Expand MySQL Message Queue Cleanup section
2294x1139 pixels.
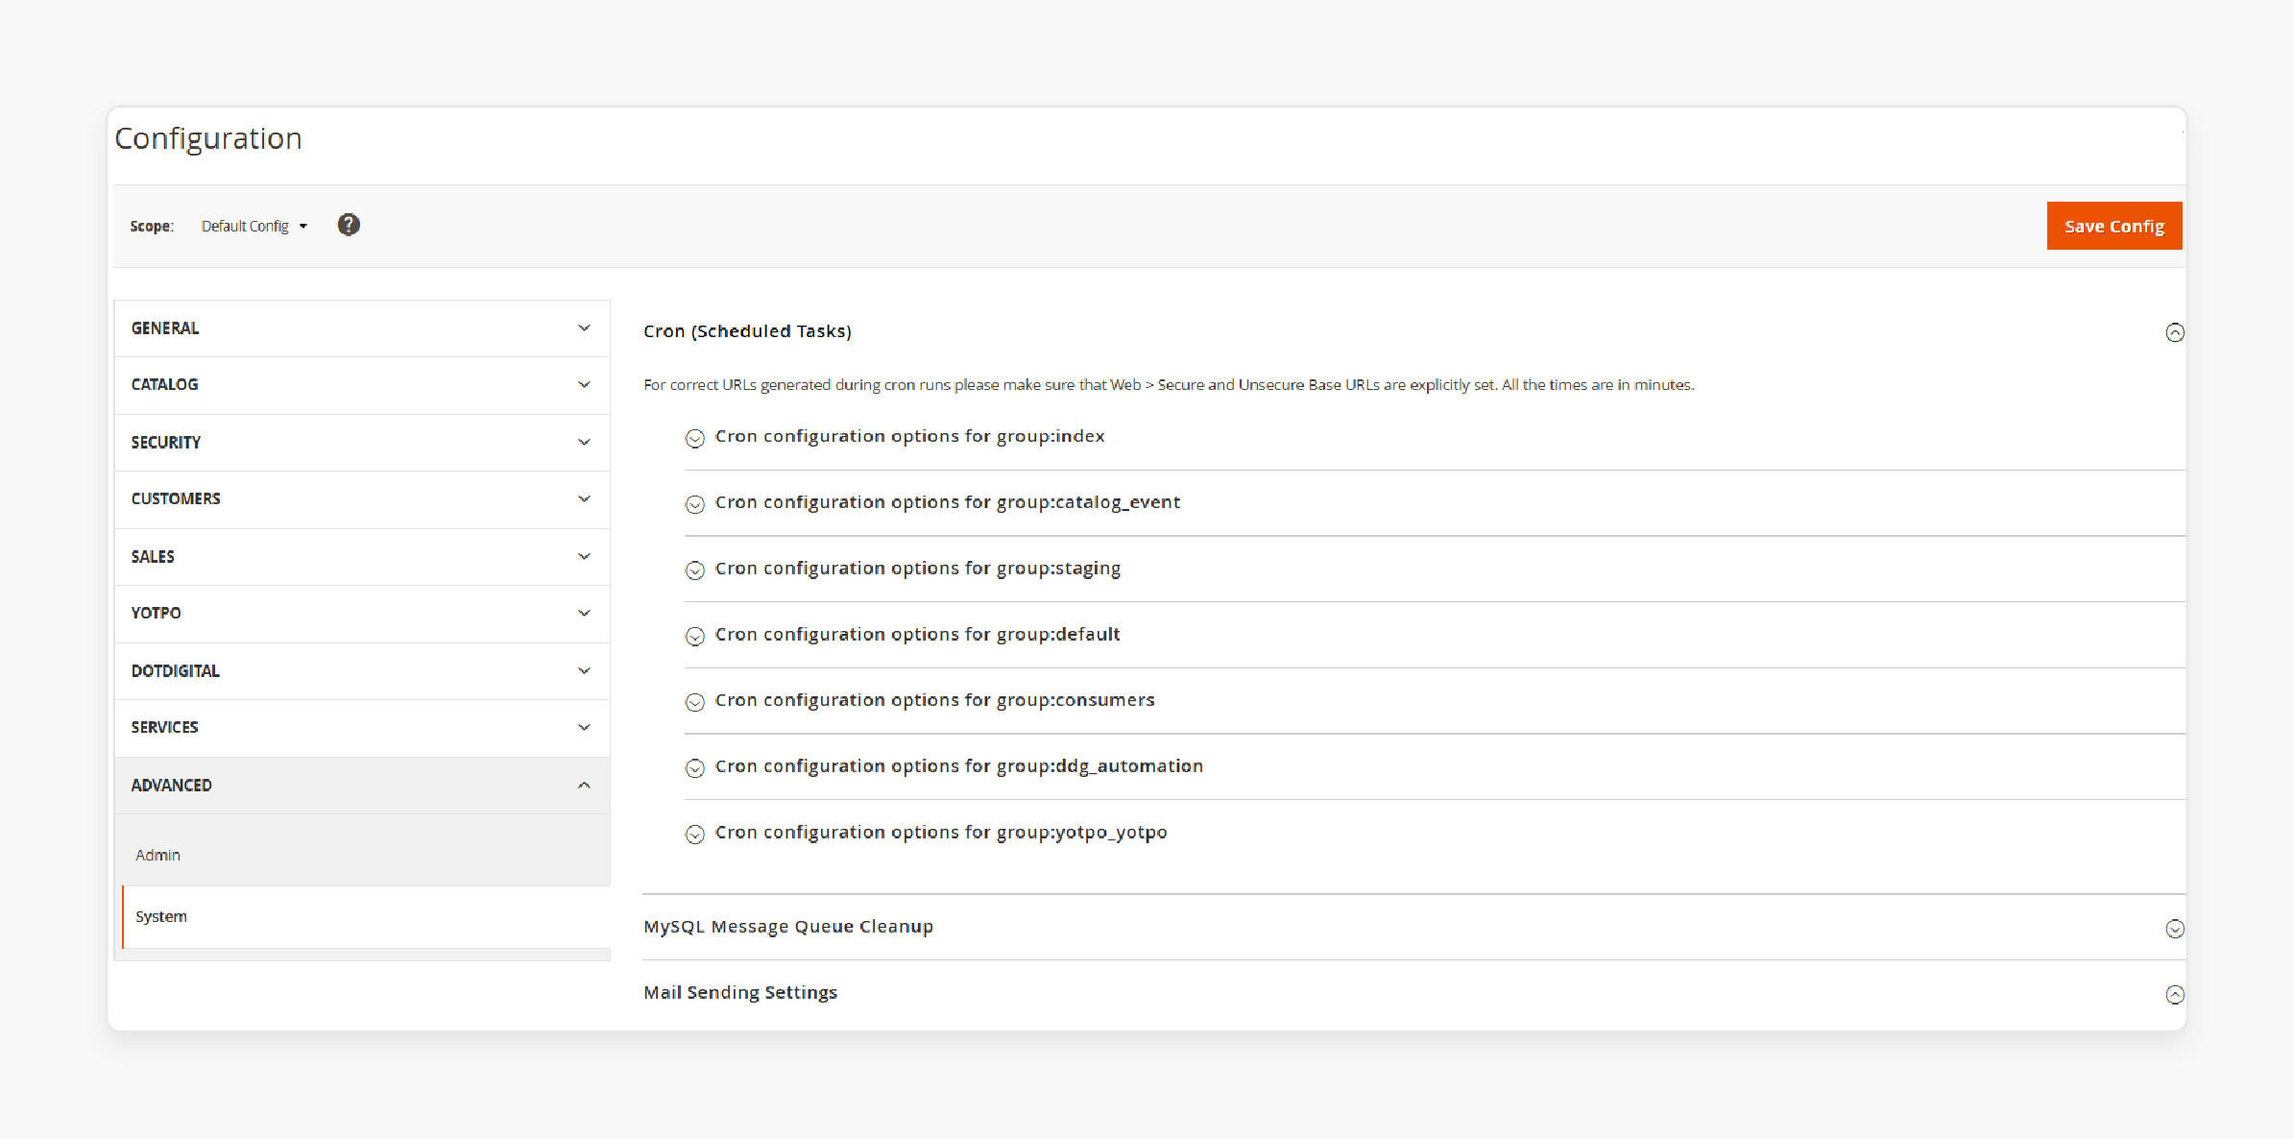tap(1414, 927)
